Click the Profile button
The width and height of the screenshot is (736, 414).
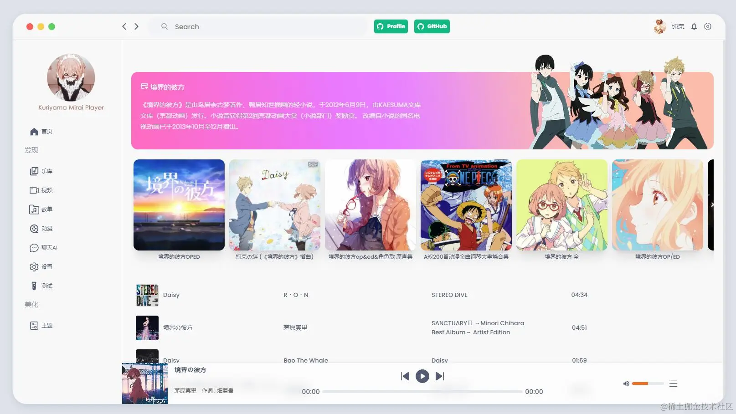(x=391, y=26)
